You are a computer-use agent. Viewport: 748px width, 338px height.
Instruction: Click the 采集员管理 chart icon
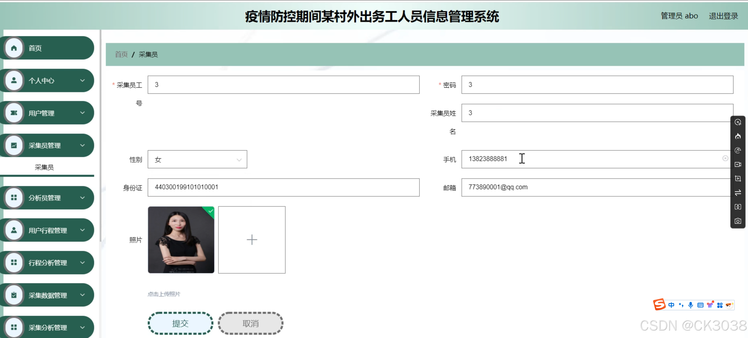tap(14, 145)
